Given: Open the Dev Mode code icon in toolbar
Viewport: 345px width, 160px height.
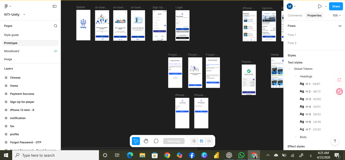Looking at the screenshot, I should pyautogui.click(x=209, y=141).
